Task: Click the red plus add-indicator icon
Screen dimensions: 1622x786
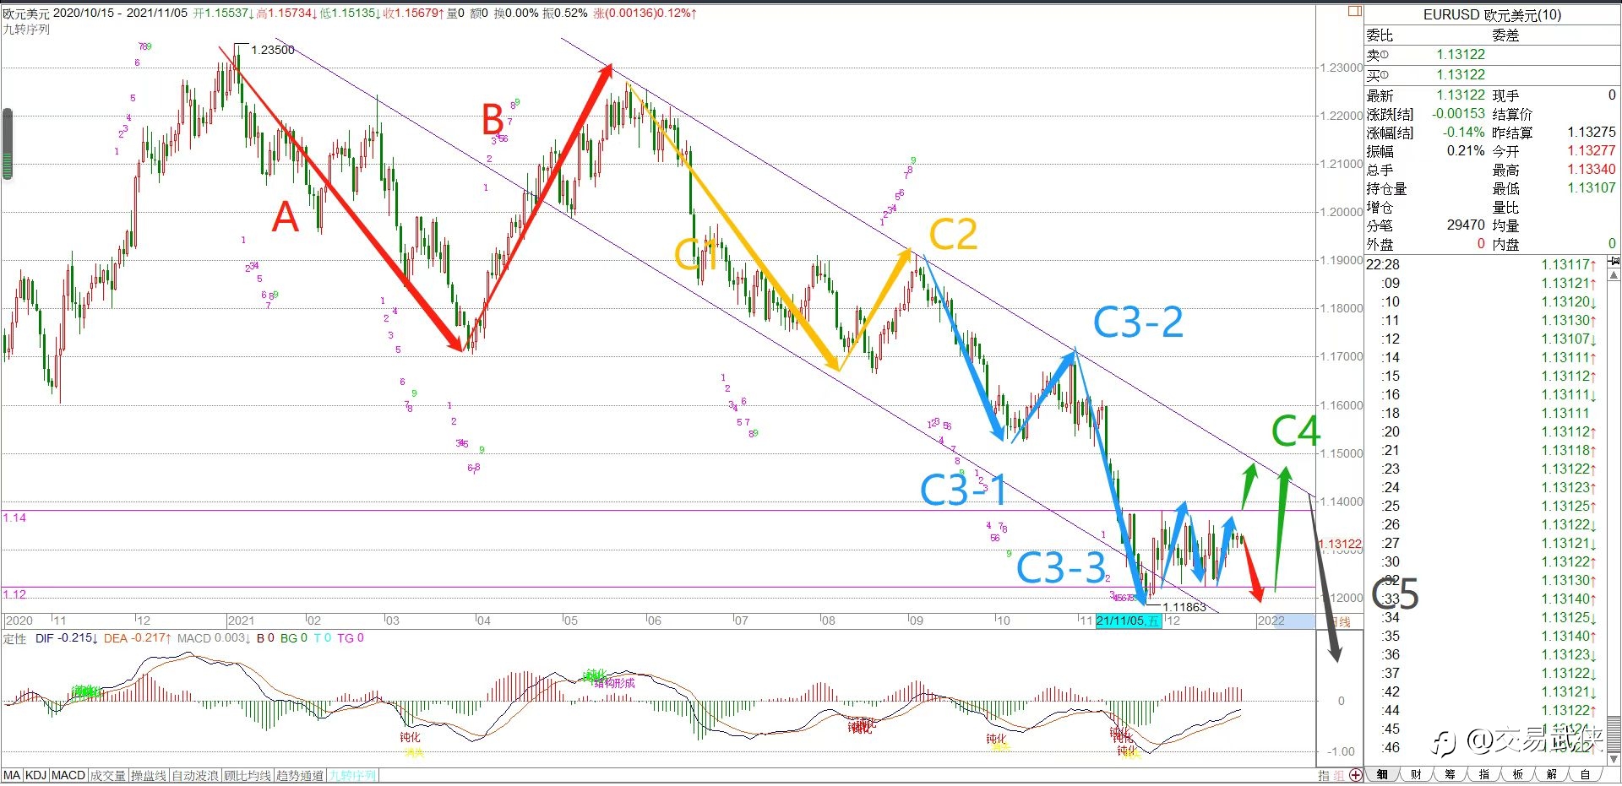Action: pos(1356,775)
